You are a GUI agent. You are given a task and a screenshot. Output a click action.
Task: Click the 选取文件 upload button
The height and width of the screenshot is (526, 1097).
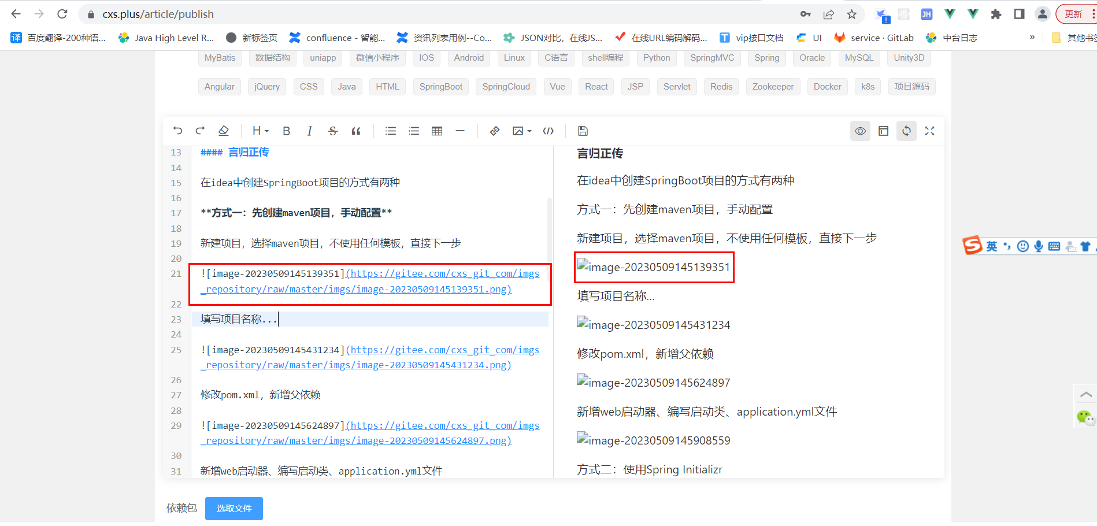tap(234, 509)
